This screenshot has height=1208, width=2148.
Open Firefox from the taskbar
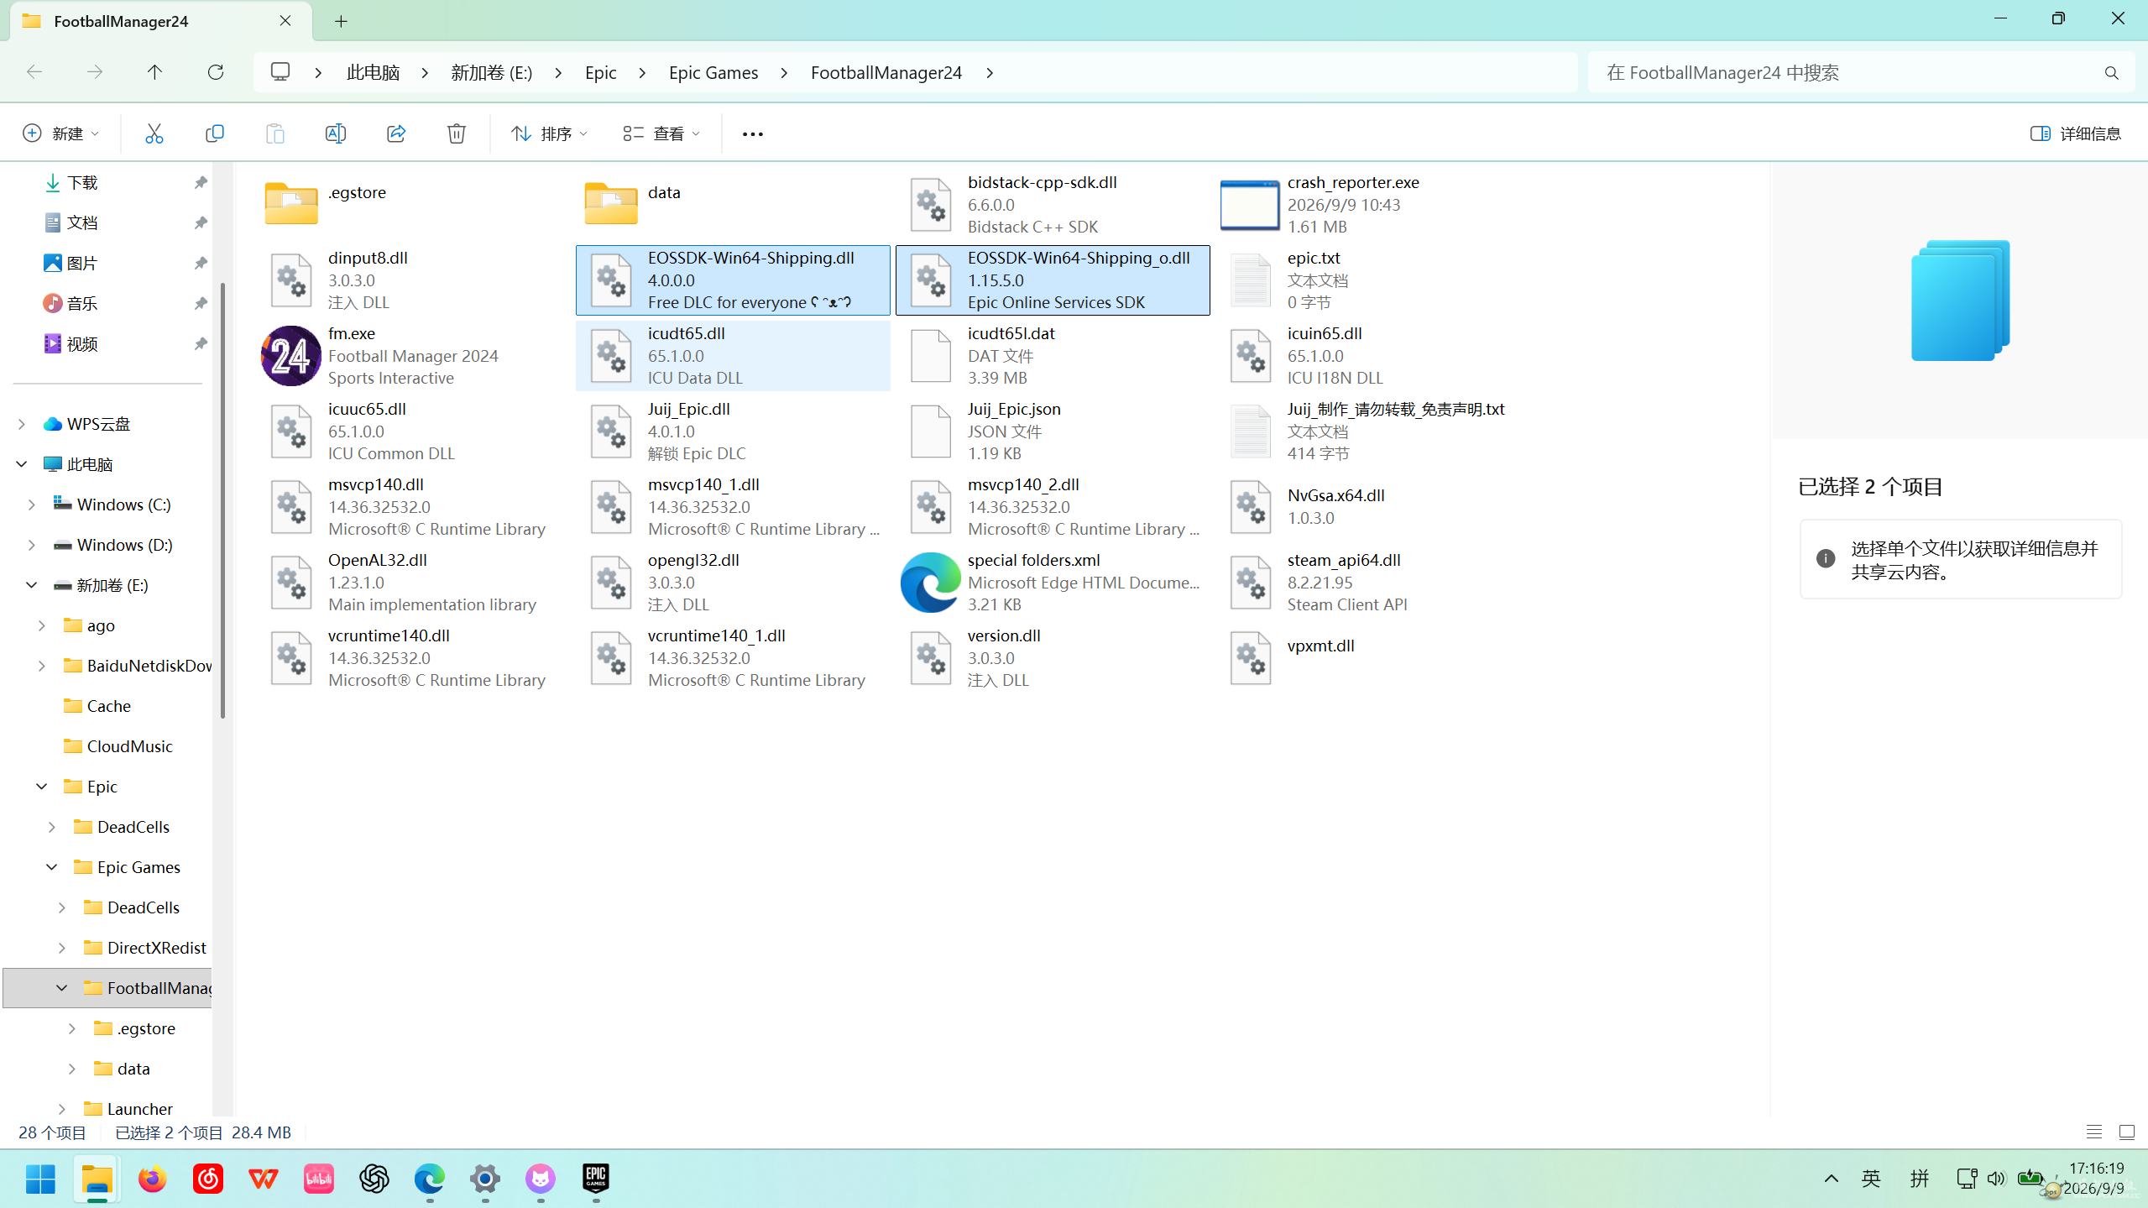pyautogui.click(x=153, y=1179)
